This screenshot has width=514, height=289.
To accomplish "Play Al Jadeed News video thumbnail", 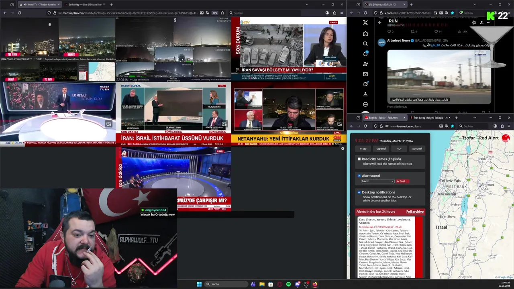I will pos(439,76).
